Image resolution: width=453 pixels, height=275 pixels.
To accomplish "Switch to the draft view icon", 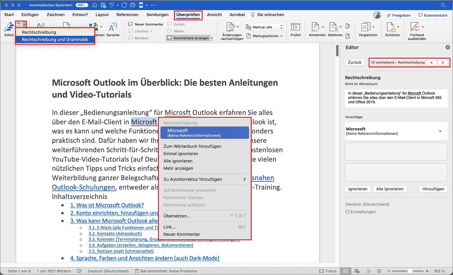I will 379,271.
